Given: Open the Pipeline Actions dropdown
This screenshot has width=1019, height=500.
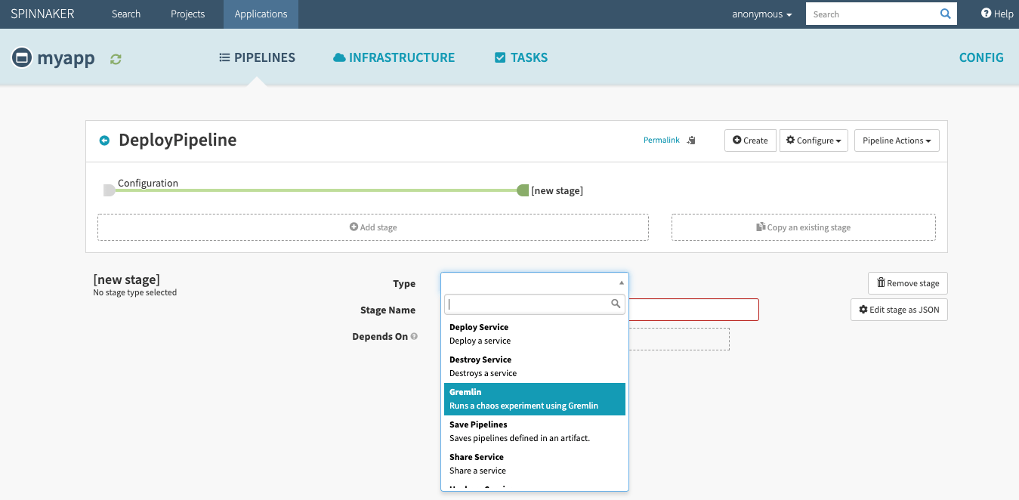Looking at the screenshot, I should coord(897,140).
